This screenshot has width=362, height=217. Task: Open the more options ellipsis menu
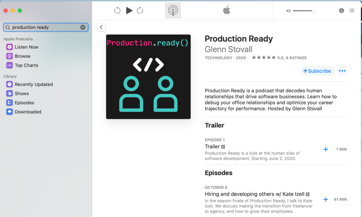(x=342, y=71)
